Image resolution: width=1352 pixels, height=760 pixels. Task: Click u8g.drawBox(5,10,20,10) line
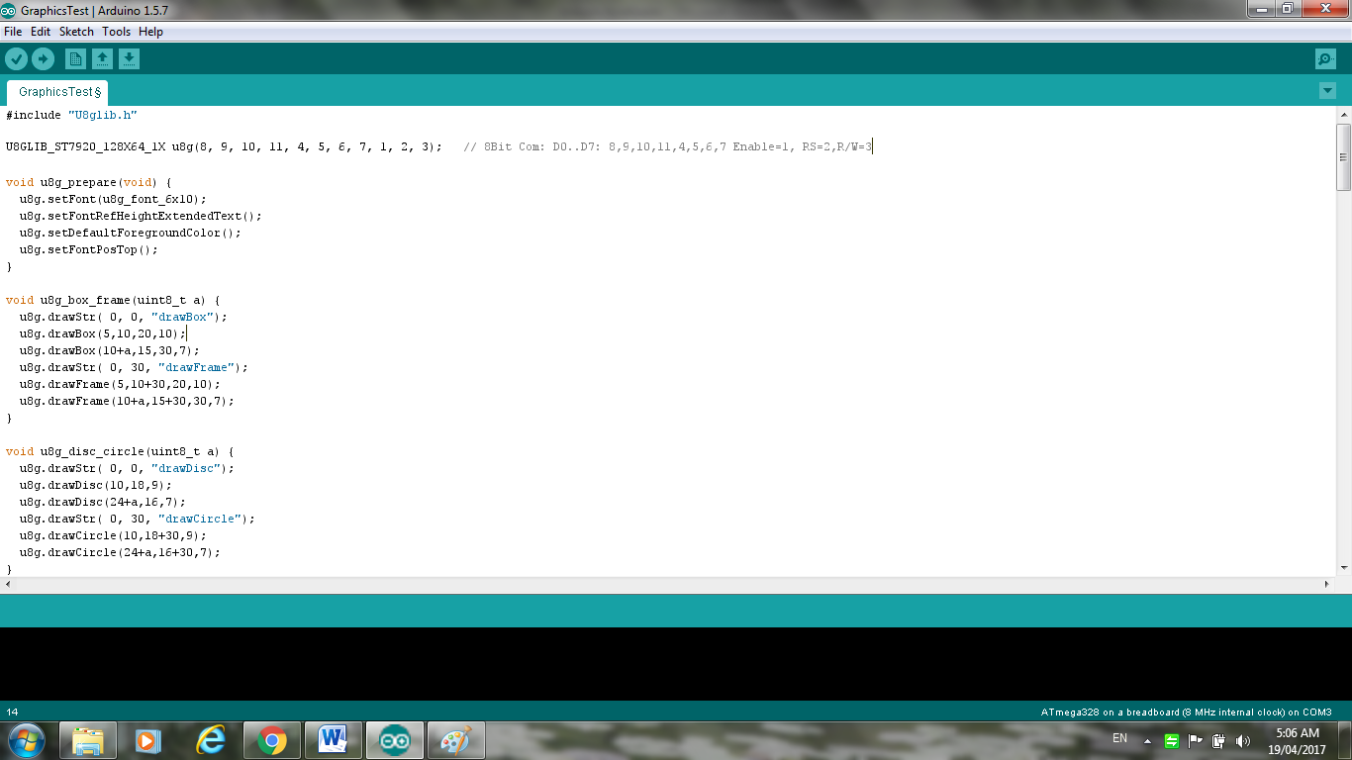click(102, 333)
